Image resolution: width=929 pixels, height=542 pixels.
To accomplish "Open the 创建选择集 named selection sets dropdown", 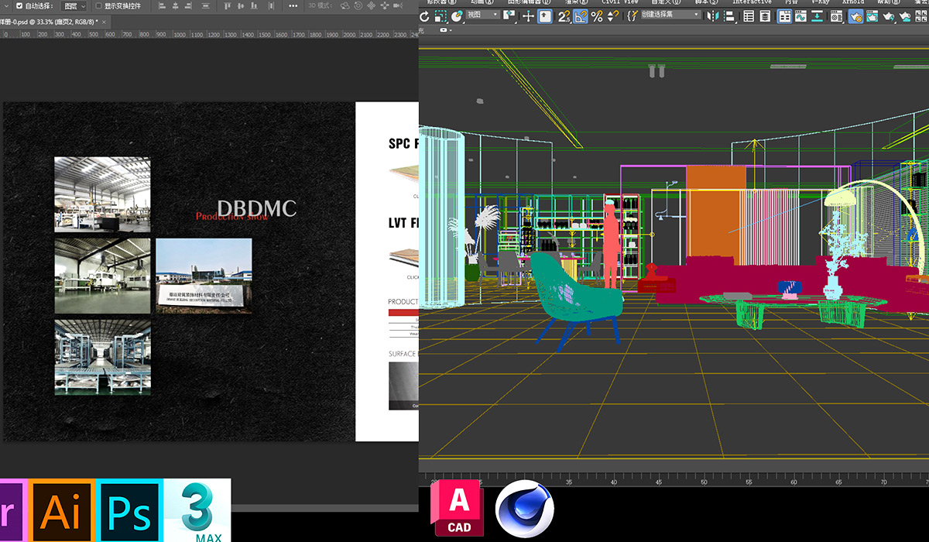I will pyautogui.click(x=671, y=14).
